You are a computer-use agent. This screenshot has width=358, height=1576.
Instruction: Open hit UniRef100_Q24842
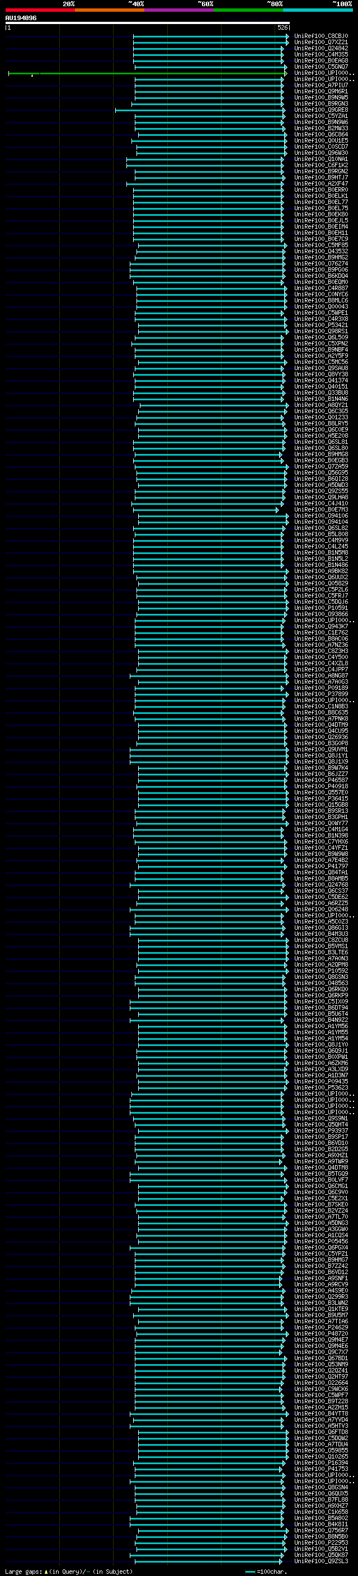click(x=321, y=48)
